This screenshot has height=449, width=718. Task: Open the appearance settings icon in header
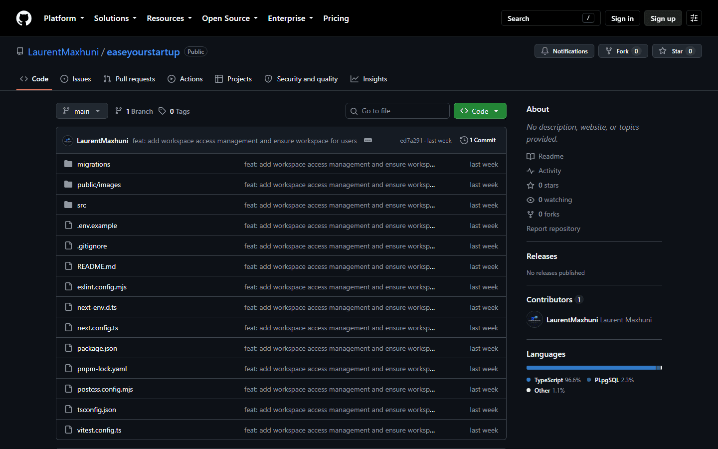pyautogui.click(x=694, y=18)
